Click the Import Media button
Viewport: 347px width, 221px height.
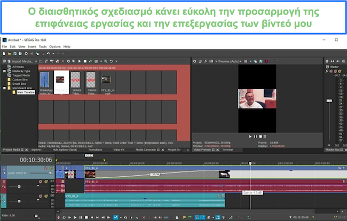tap(20, 61)
